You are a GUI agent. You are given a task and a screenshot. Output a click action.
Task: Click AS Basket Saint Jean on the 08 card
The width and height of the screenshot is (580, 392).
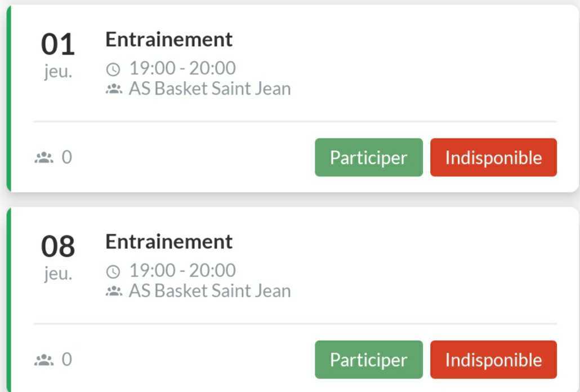click(x=209, y=291)
